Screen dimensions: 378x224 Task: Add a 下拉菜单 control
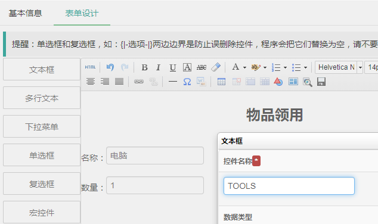click(x=42, y=126)
